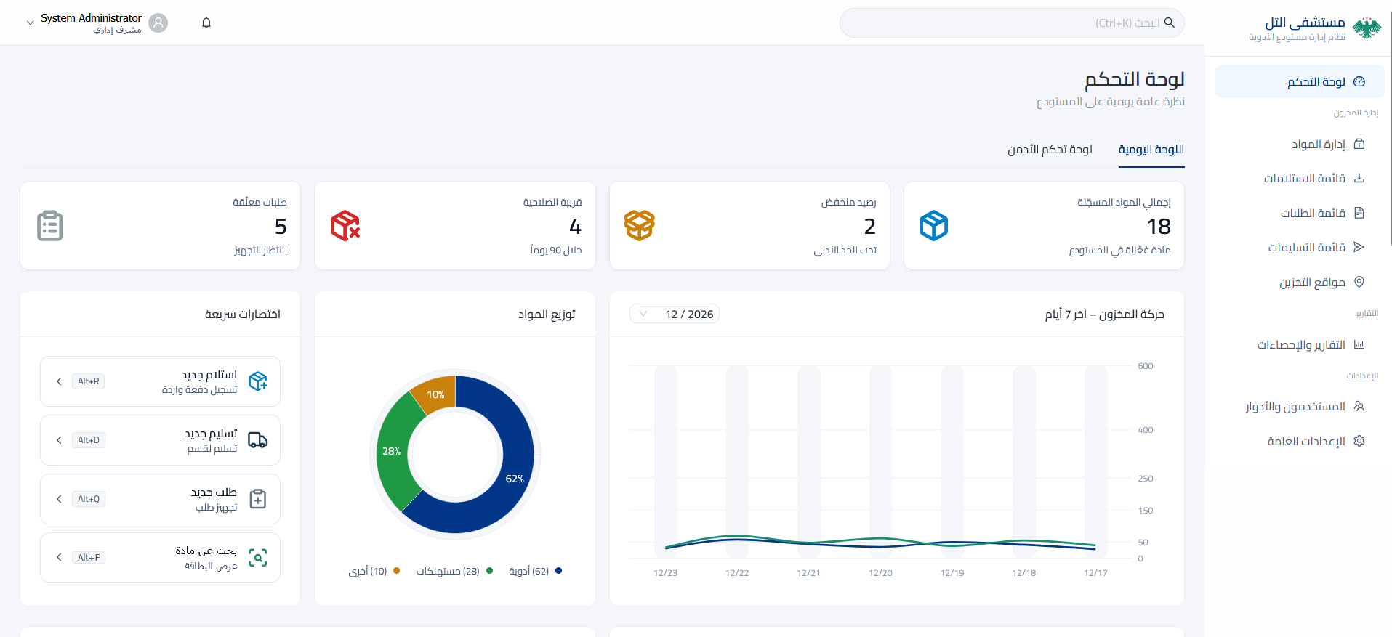Open the 12 / 2026 month selector
Screen dimensions: 1392x637
pyautogui.click(x=675, y=314)
